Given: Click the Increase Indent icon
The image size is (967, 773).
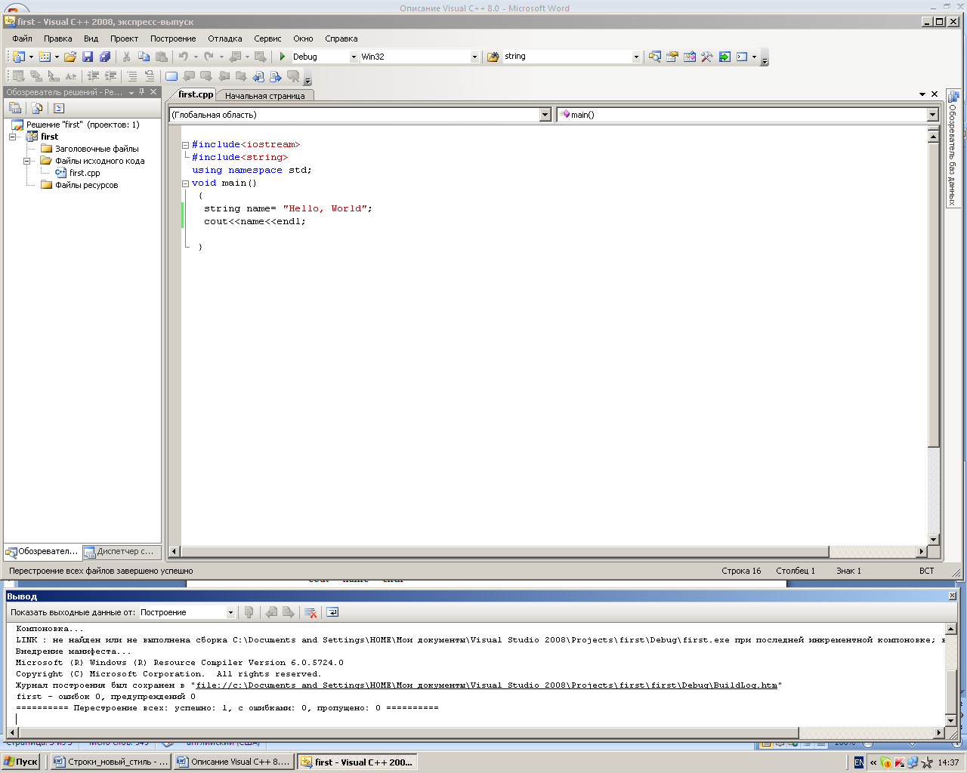Looking at the screenshot, I should tap(111, 76).
